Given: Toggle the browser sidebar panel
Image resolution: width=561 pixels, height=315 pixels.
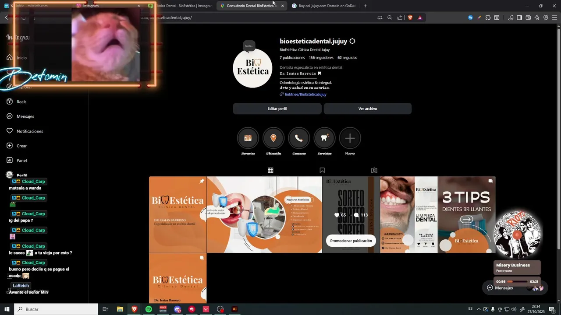Looking at the screenshot, I should click(x=519, y=17).
